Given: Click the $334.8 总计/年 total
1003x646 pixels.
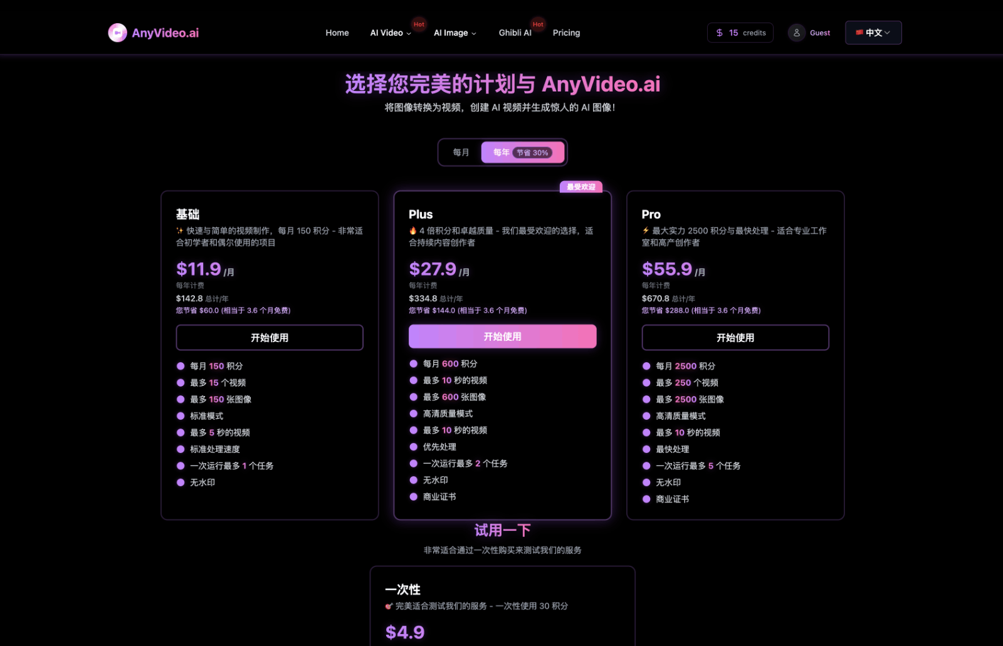Looking at the screenshot, I should (x=436, y=298).
